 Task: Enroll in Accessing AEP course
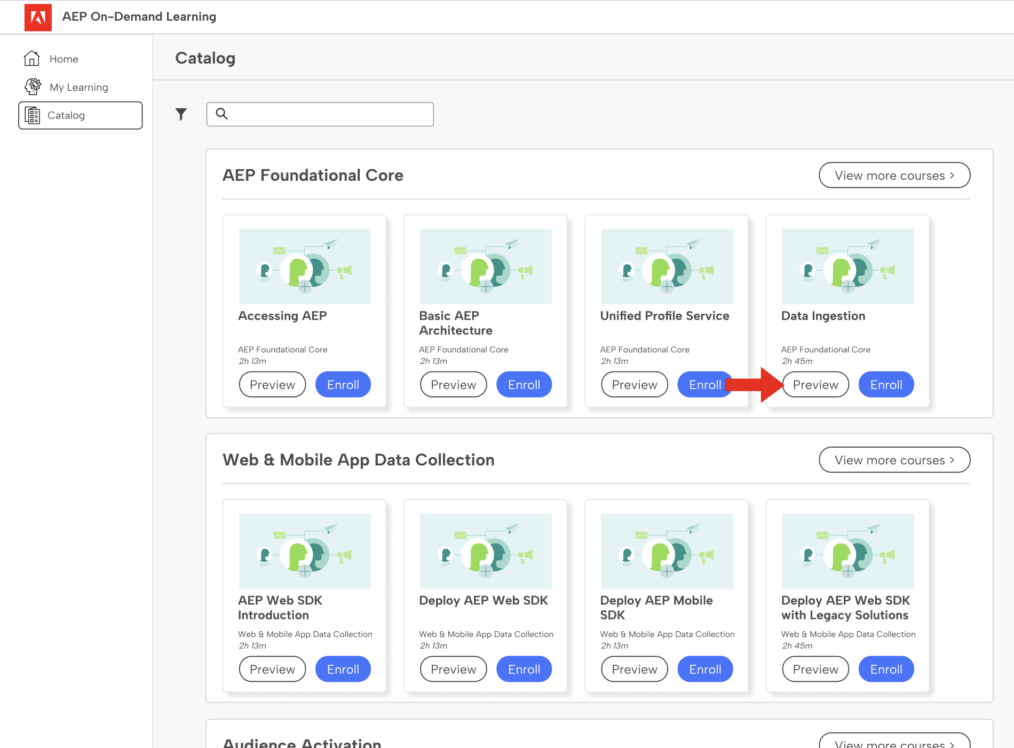[x=343, y=385]
